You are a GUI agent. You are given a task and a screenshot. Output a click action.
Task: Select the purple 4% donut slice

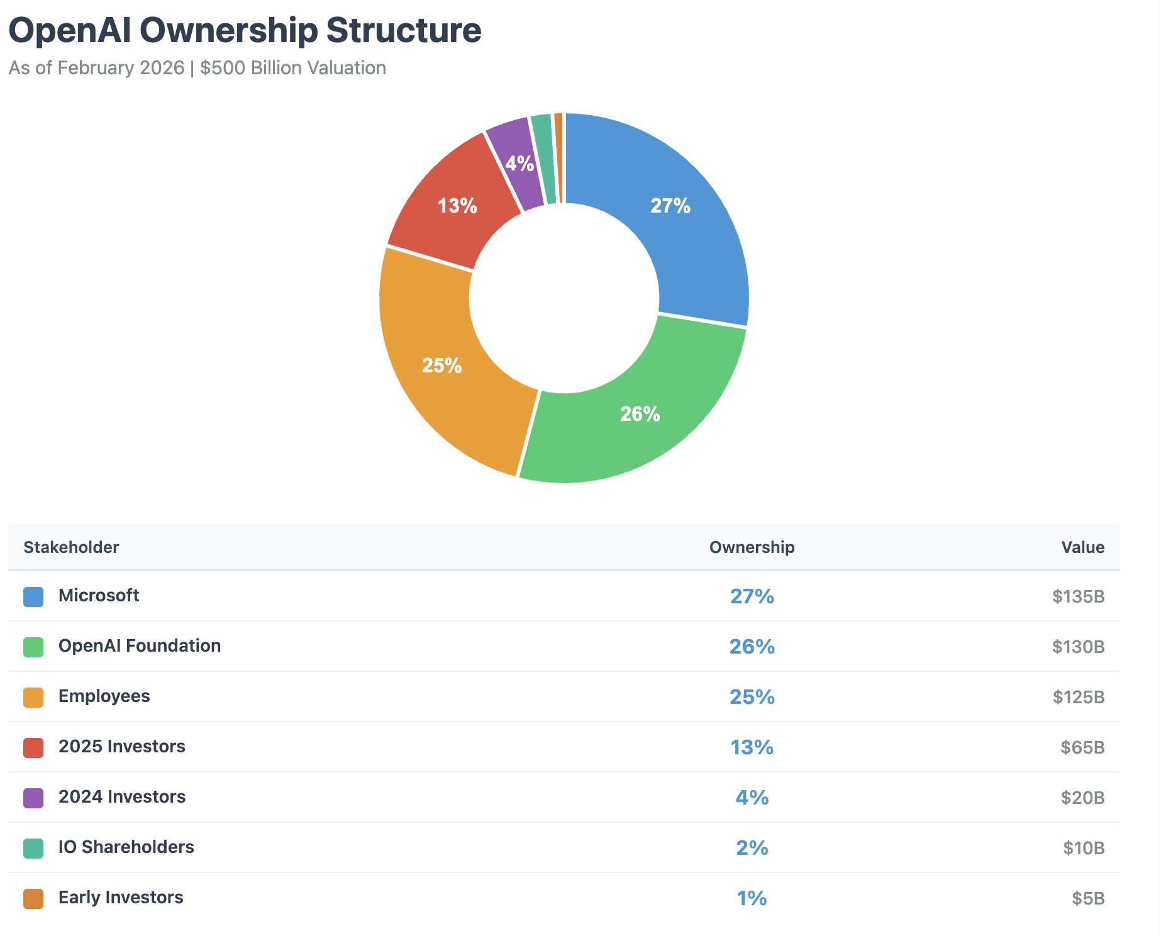tap(517, 164)
